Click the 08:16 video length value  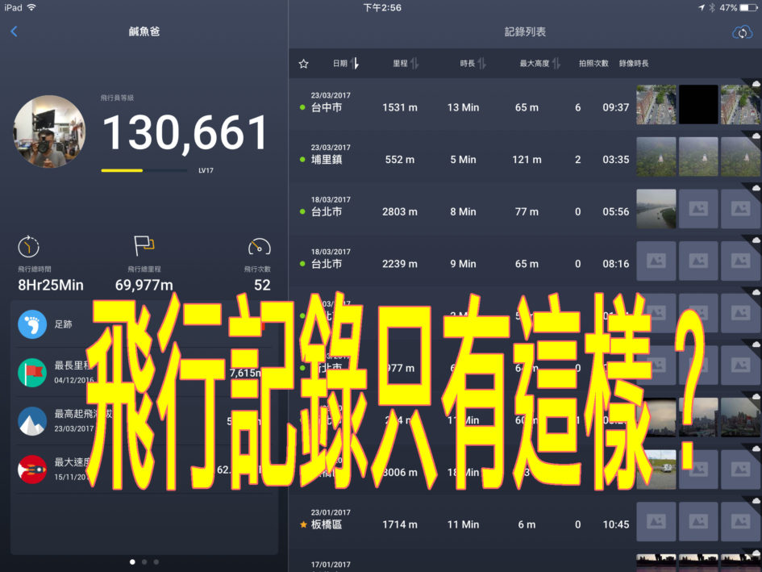tap(616, 264)
